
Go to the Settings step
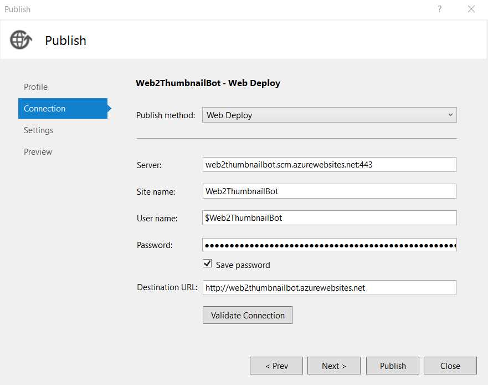(38, 130)
